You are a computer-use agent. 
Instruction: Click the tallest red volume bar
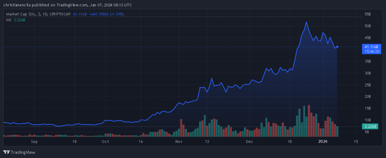pyautogui.click(x=309, y=121)
